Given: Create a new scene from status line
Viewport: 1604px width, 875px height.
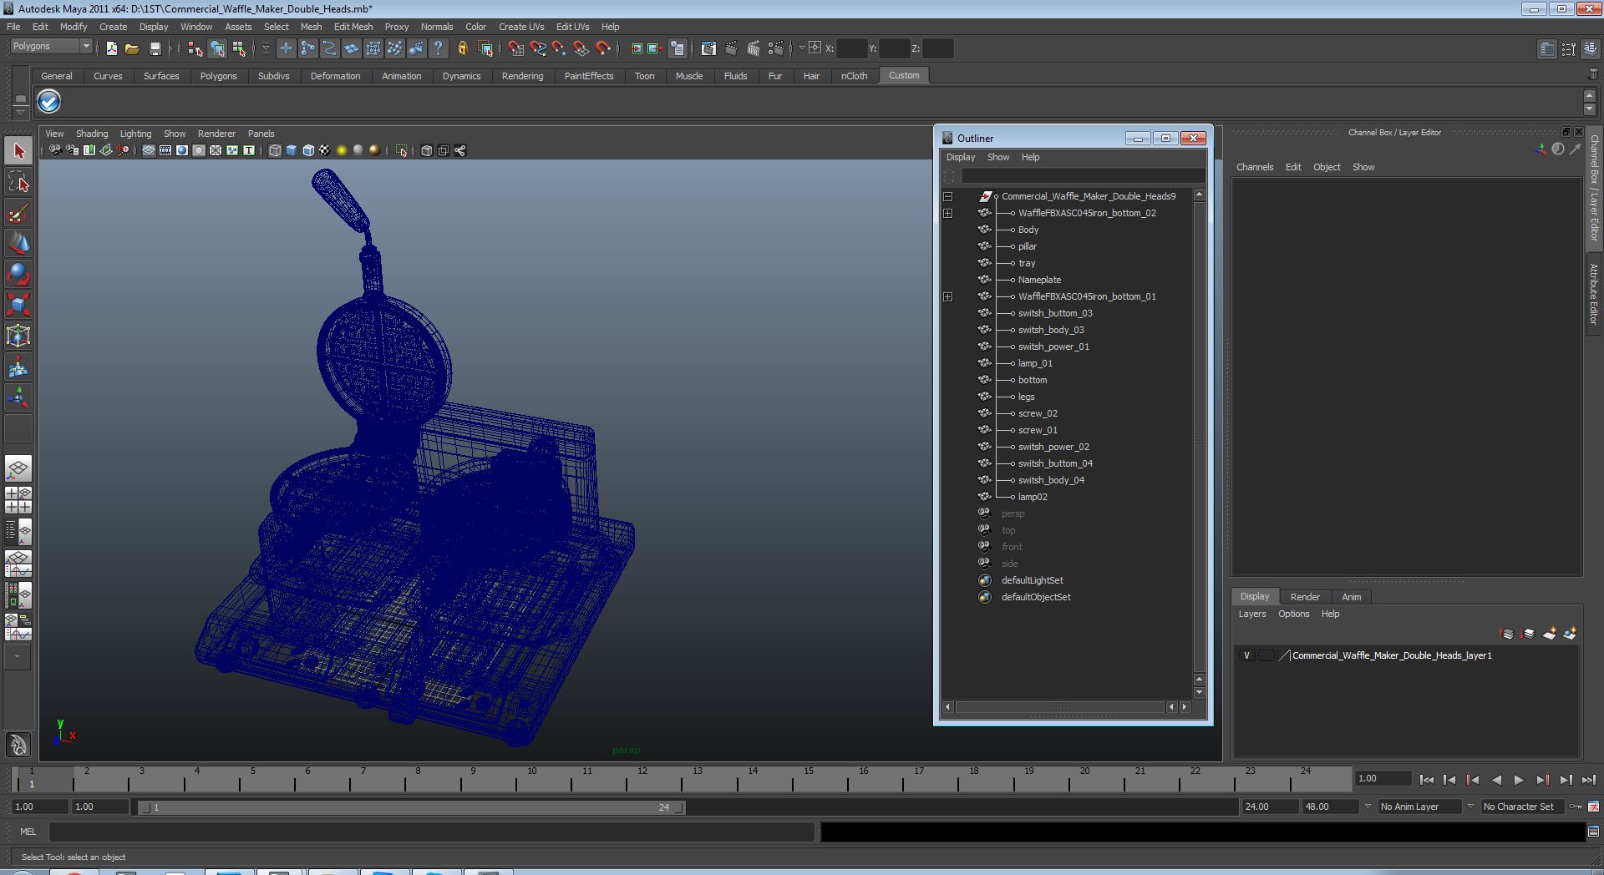Looking at the screenshot, I should pos(112,48).
